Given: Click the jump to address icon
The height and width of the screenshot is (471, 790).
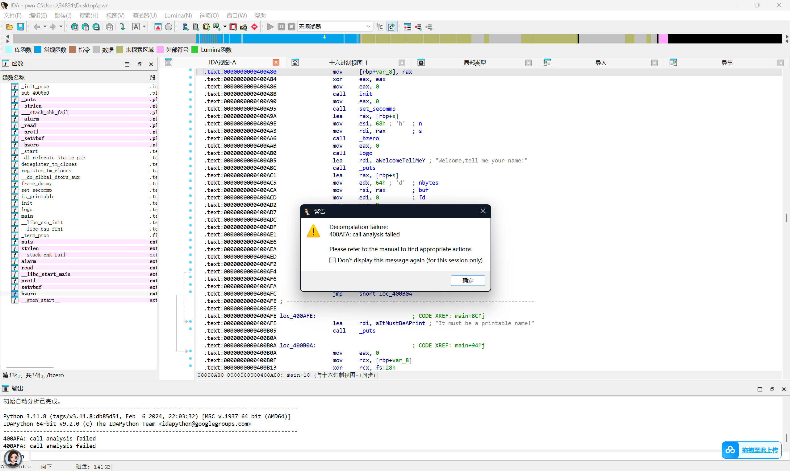Looking at the screenshot, I should [109, 27].
